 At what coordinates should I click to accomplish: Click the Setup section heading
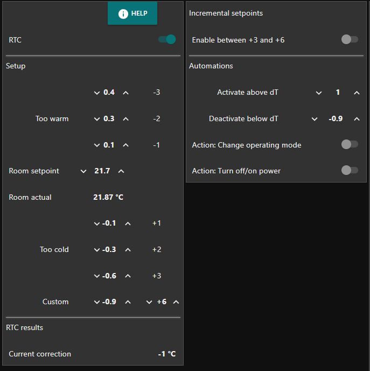(x=16, y=66)
